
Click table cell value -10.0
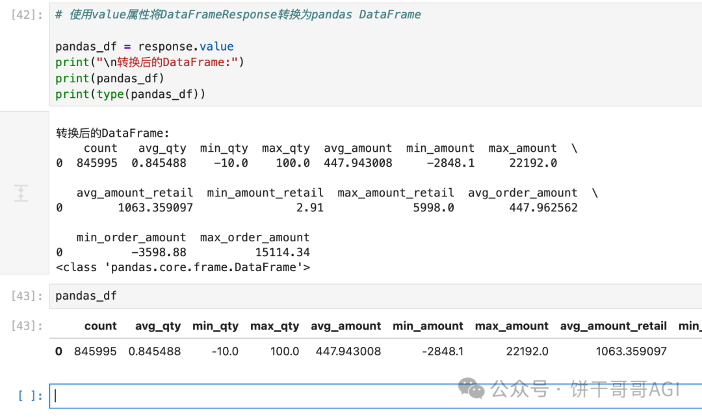[x=225, y=351]
